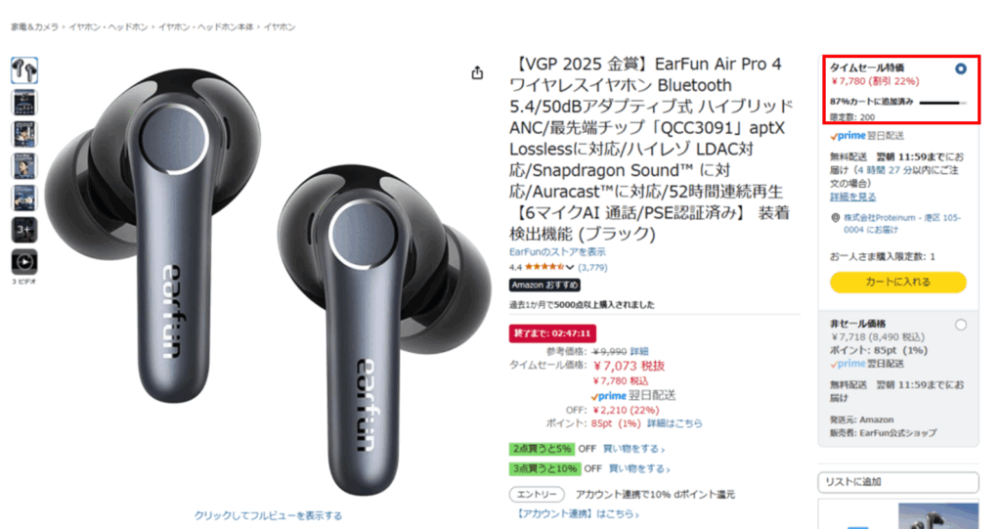Image resolution: width=1001 pixels, height=529 pixels.
Task: Open the video thumbnail with play icon
Action: click(24, 262)
